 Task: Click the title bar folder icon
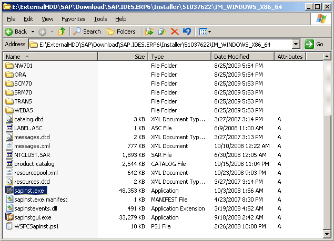7,7
